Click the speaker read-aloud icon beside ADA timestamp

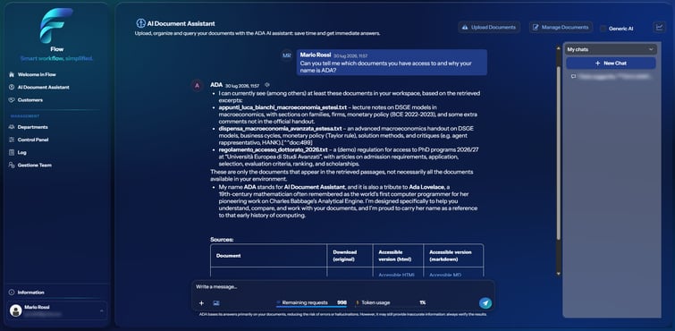pos(267,85)
